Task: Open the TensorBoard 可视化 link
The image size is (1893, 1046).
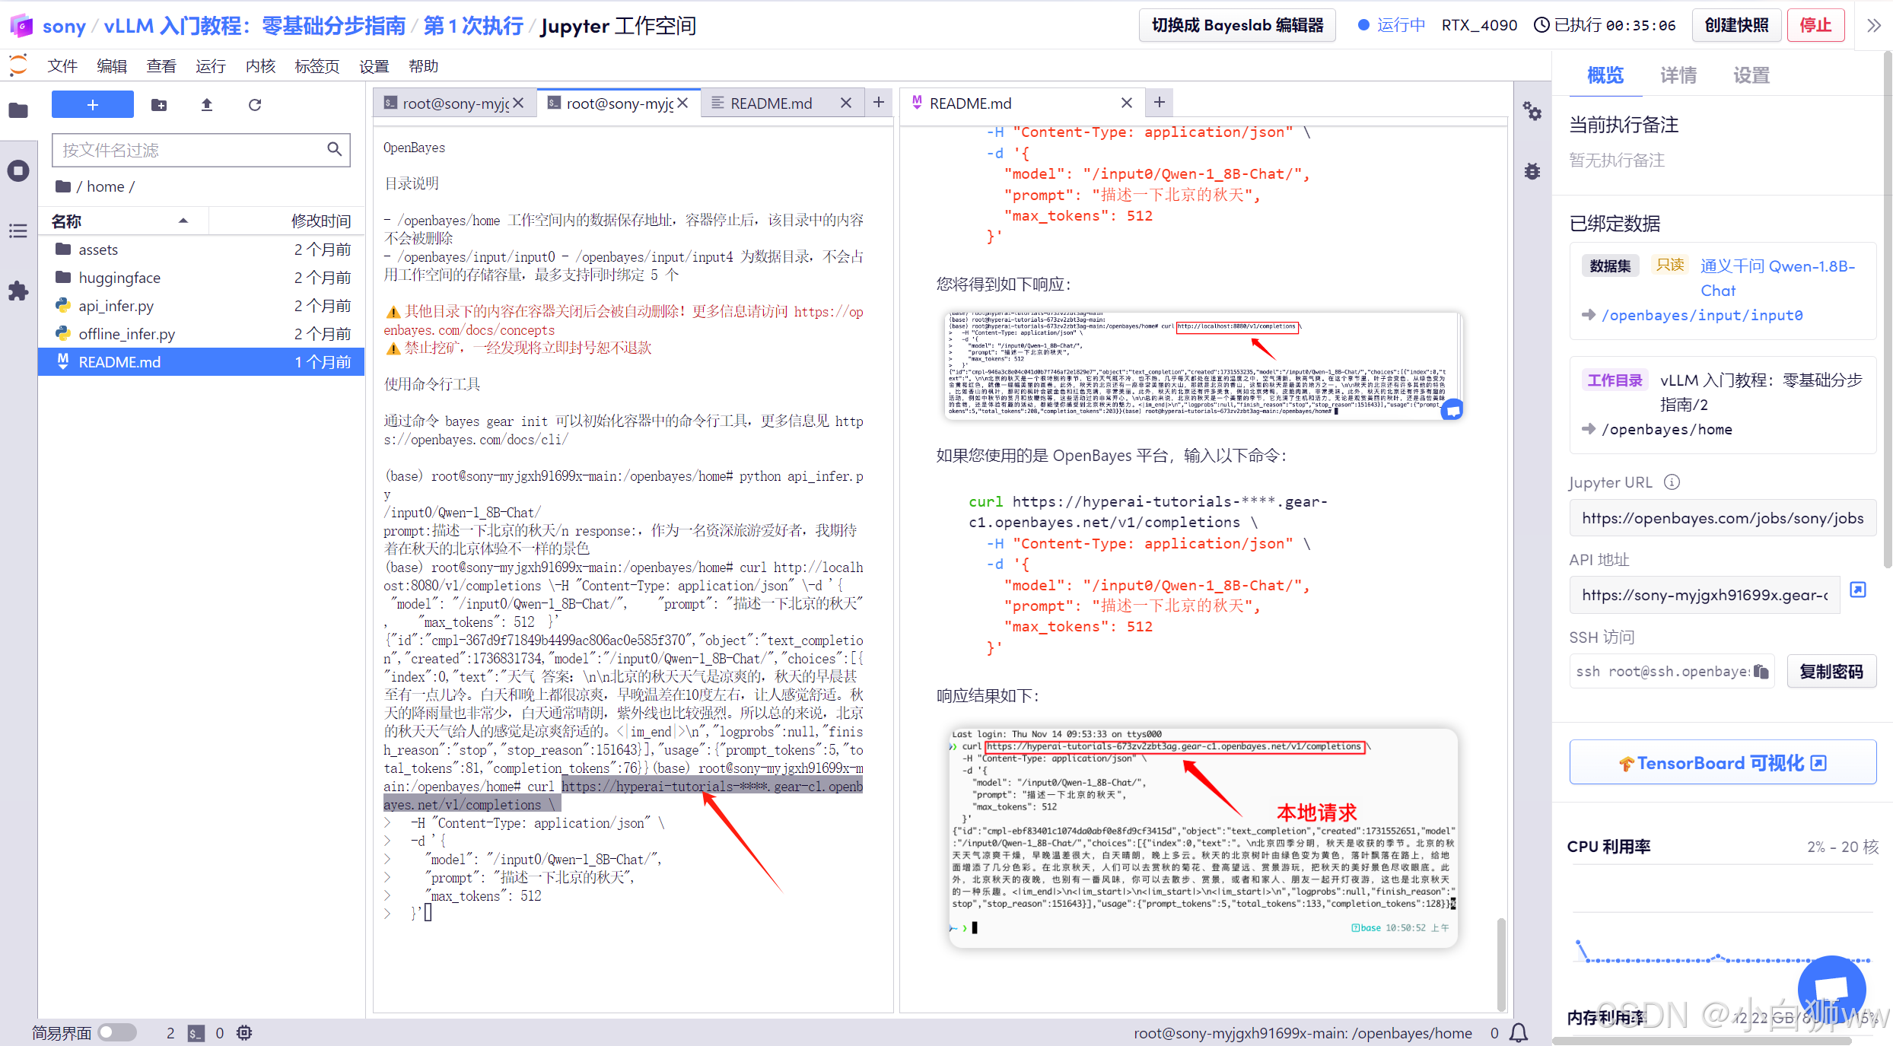Action: tap(1722, 762)
